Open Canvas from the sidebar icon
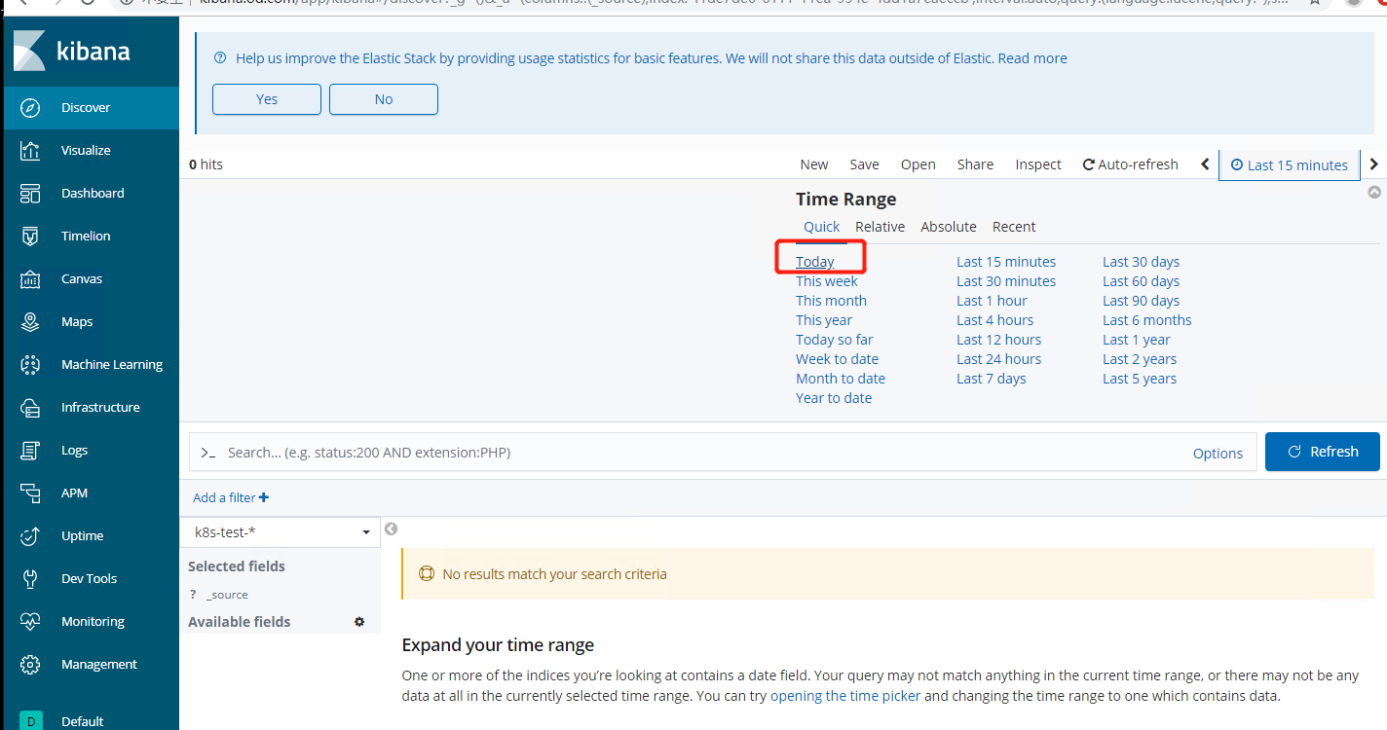Image resolution: width=1387 pixels, height=730 pixels. click(x=30, y=279)
